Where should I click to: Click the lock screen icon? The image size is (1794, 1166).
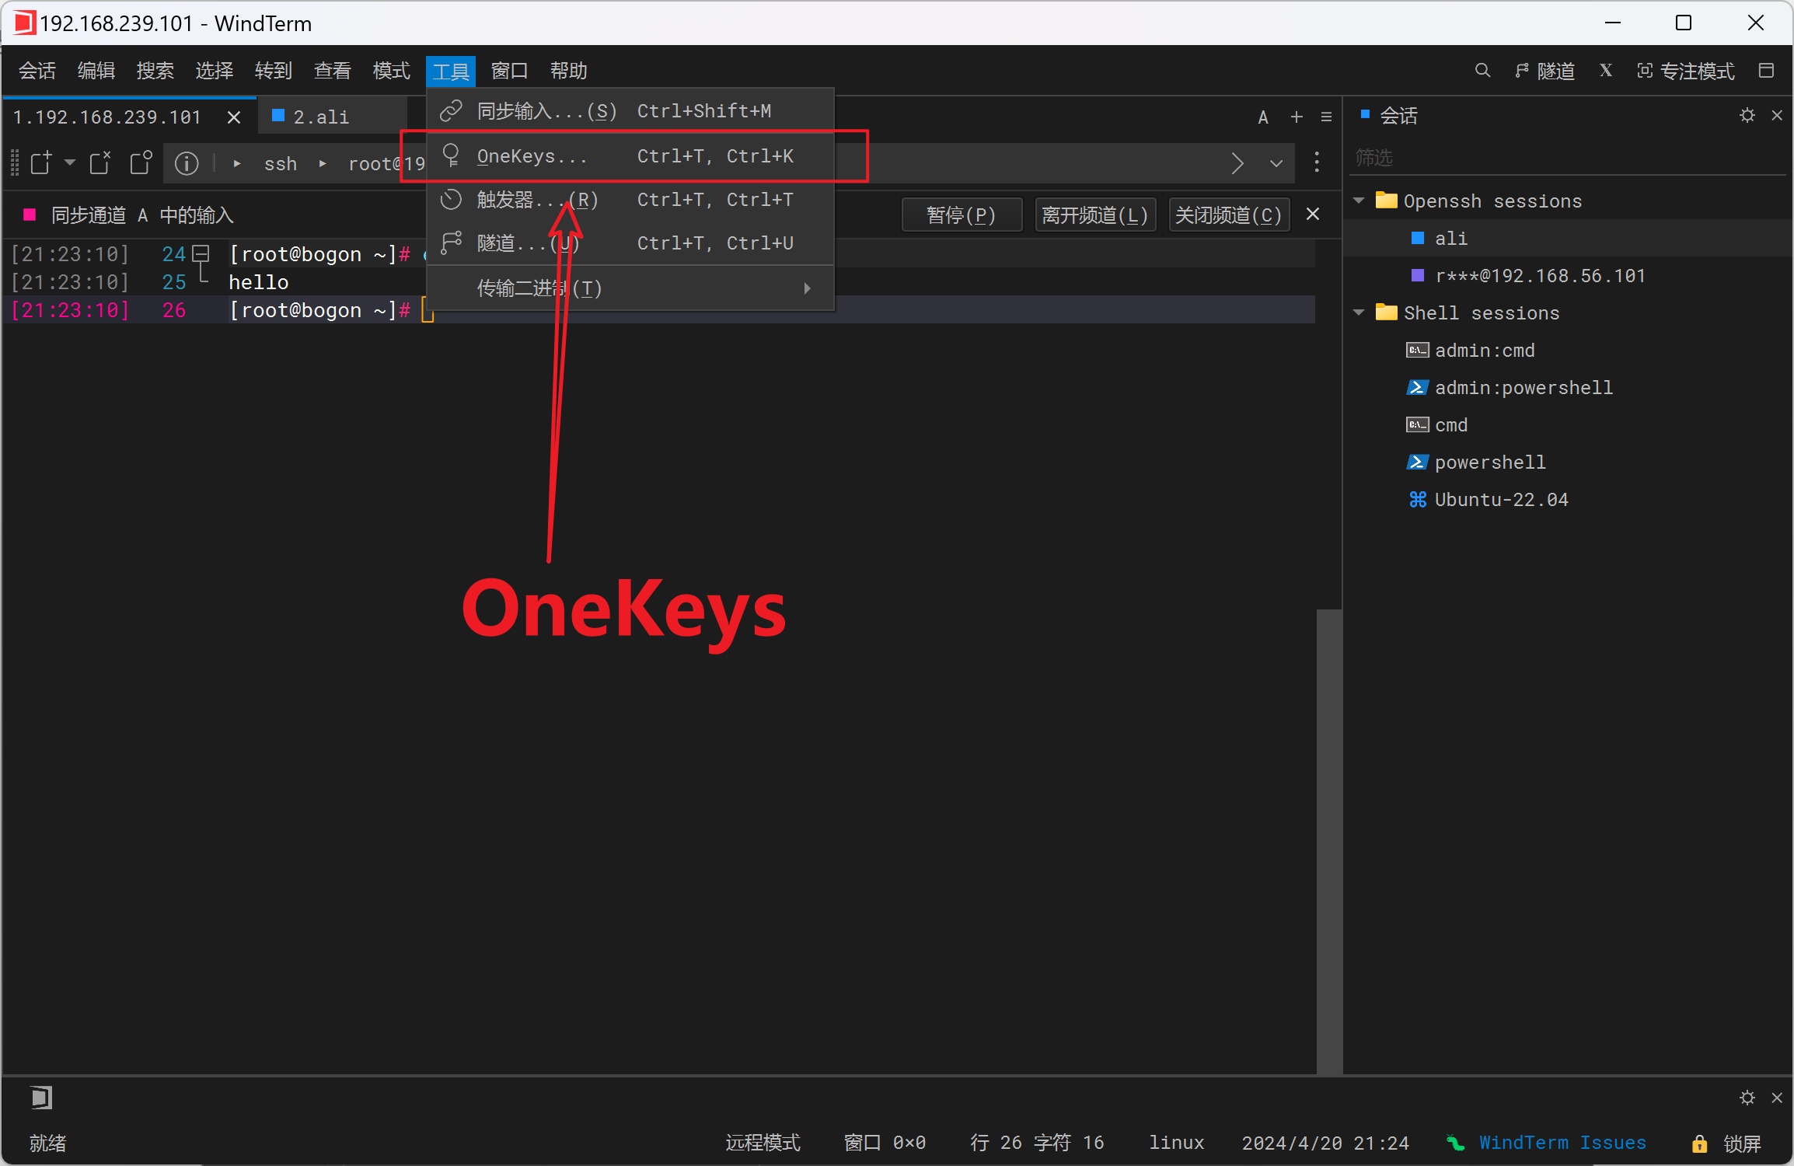tap(1699, 1143)
